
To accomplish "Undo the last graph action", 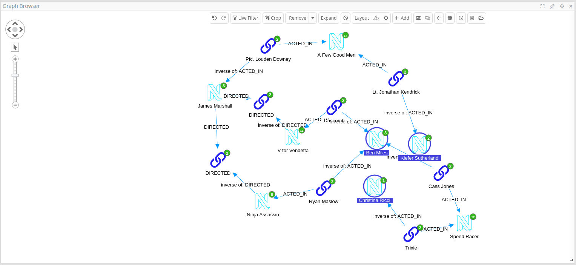I will tap(215, 18).
